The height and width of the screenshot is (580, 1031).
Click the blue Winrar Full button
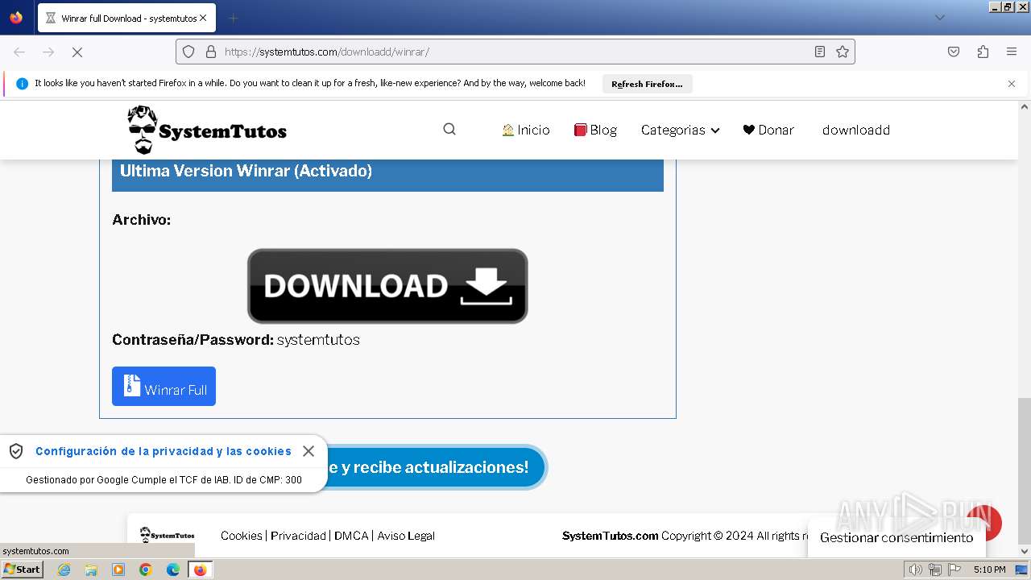click(164, 387)
